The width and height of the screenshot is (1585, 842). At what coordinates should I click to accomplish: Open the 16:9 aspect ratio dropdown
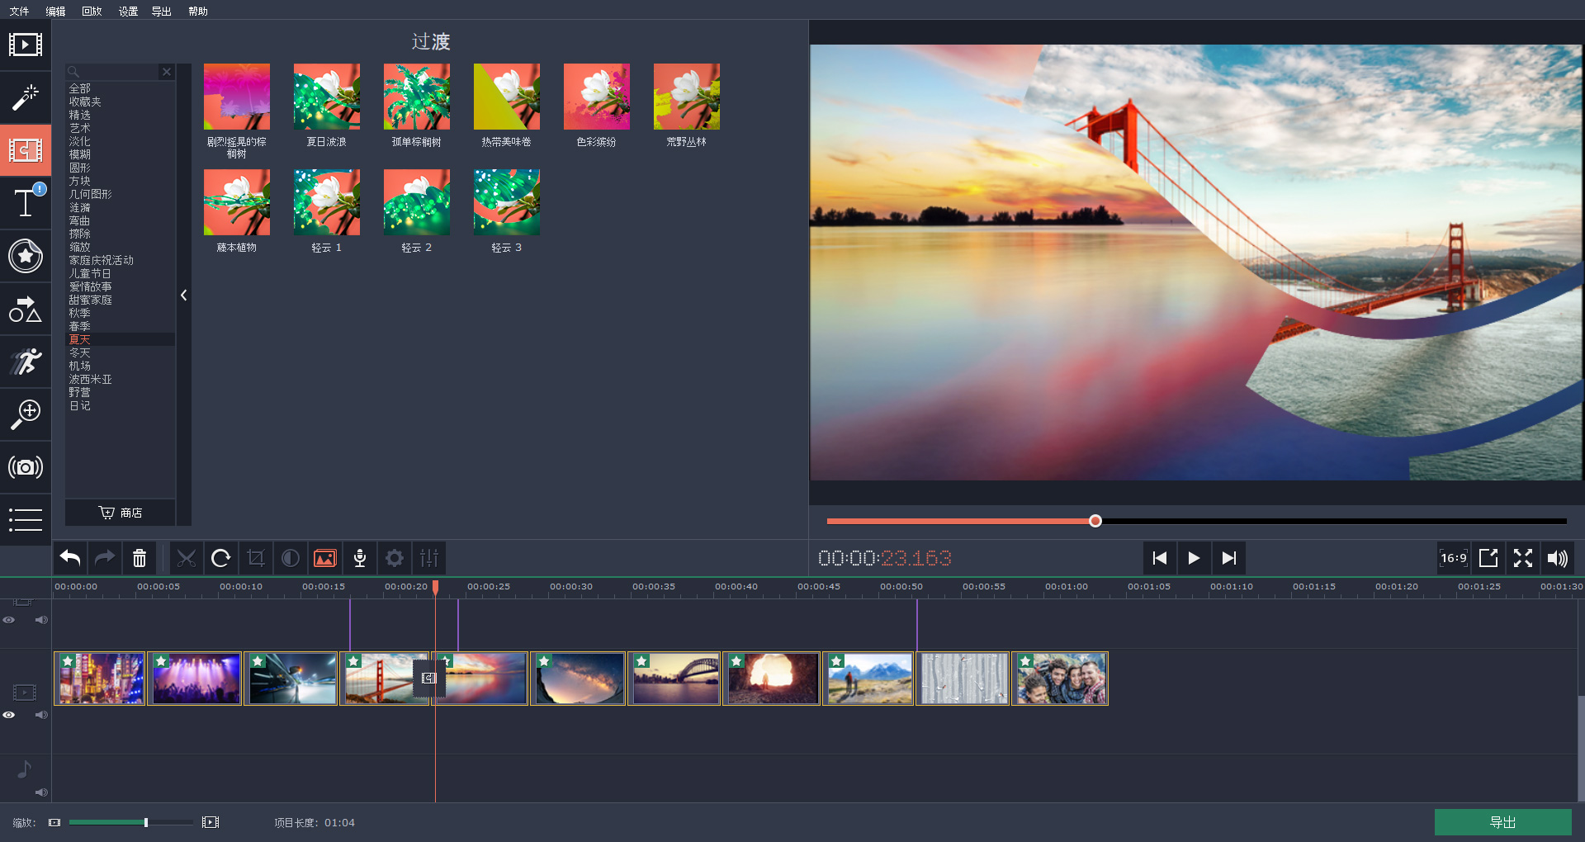[1453, 559]
